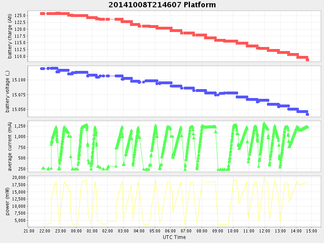Select the 15:00 time tick label
Viewport: 324px width, 243px height.
click(311, 231)
